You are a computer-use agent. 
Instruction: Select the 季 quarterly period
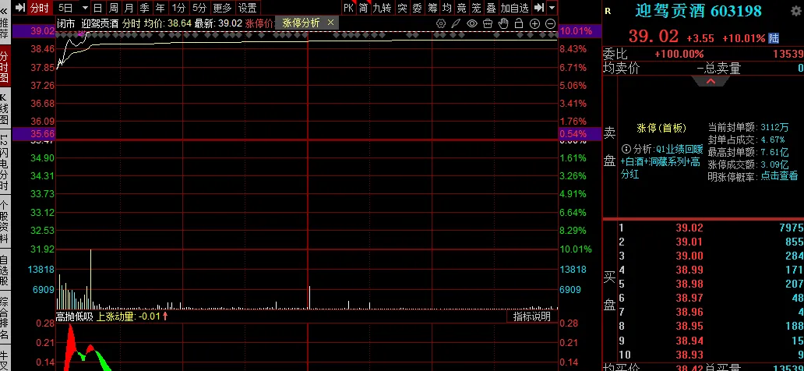[x=145, y=8]
